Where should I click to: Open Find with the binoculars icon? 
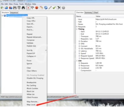coord(23,8)
